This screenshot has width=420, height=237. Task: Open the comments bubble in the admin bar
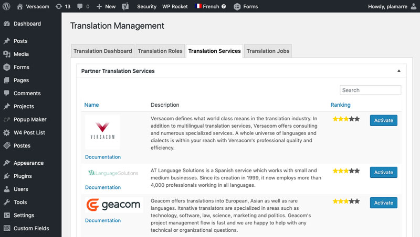pos(83,6)
